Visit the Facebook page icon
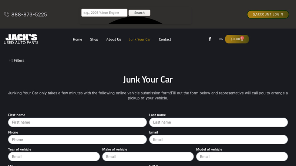296x166 pixels. pos(210,39)
